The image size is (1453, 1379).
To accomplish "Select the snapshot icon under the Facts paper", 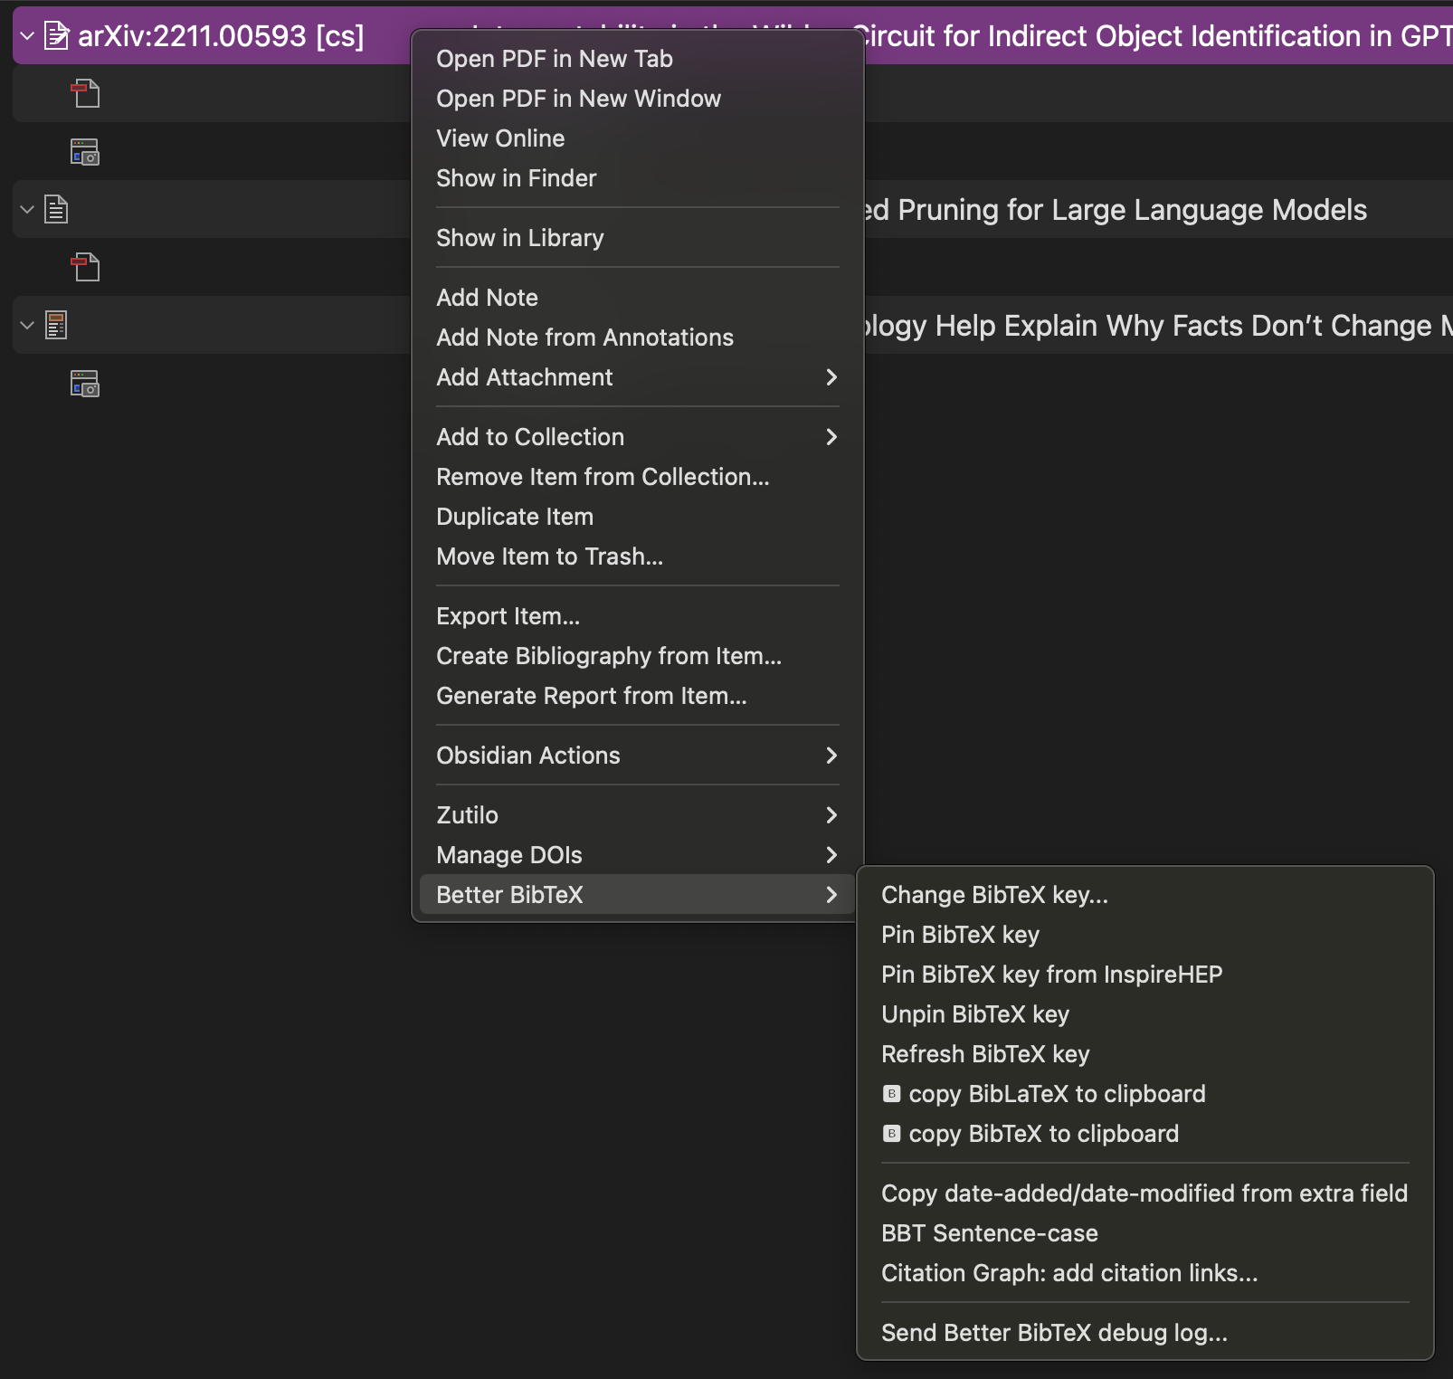I will click(85, 384).
